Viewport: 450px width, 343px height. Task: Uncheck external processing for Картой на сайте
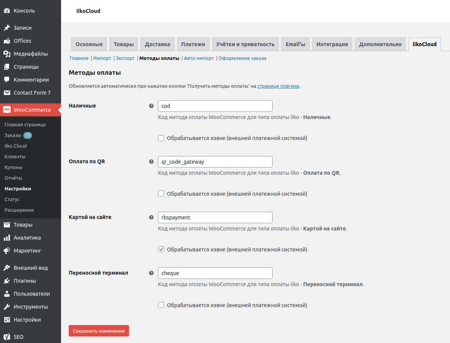pos(161,249)
